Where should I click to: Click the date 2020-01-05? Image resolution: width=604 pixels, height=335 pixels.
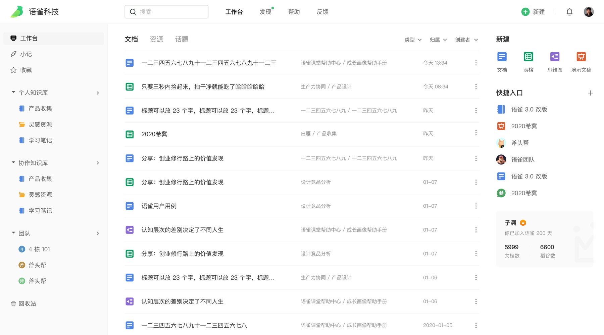[x=438, y=325]
